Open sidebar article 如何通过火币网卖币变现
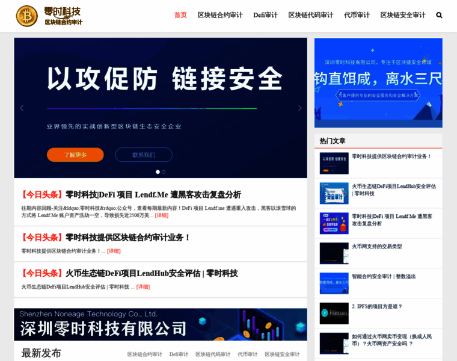457x361 pixels. click(x=391, y=340)
